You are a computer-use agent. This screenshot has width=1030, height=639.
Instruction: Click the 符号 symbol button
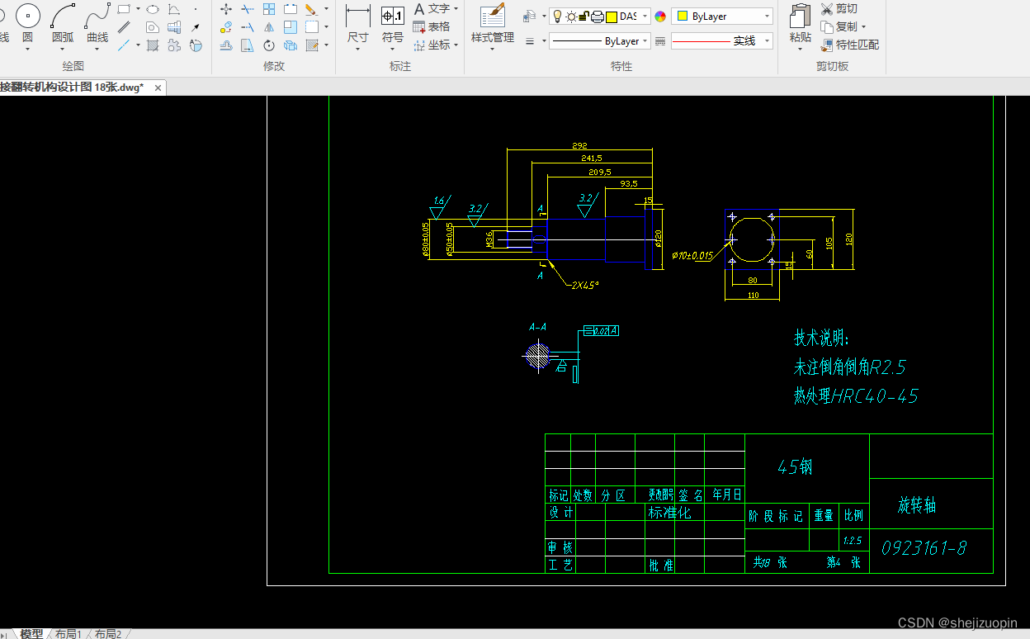[393, 23]
